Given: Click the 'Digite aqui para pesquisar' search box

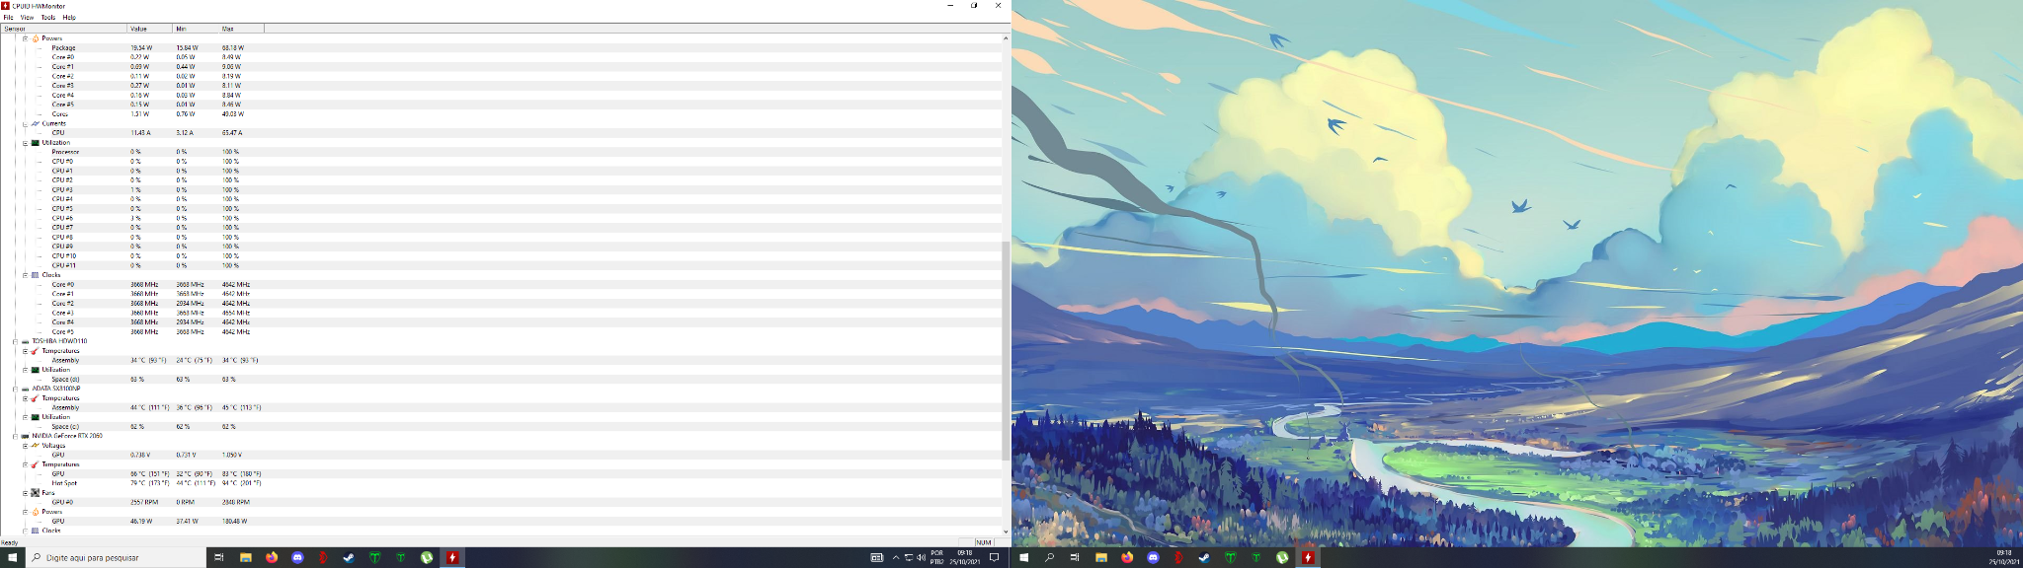Looking at the screenshot, I should (115, 557).
